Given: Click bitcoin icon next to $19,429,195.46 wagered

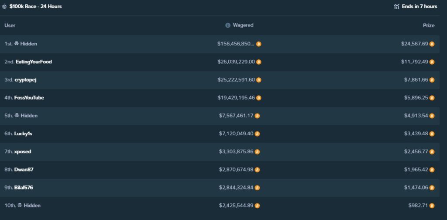Looking at the screenshot, I should coord(258,98).
